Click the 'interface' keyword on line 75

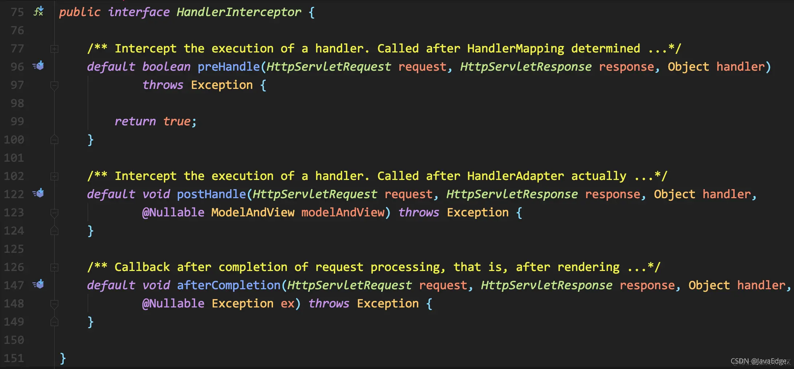(139, 12)
